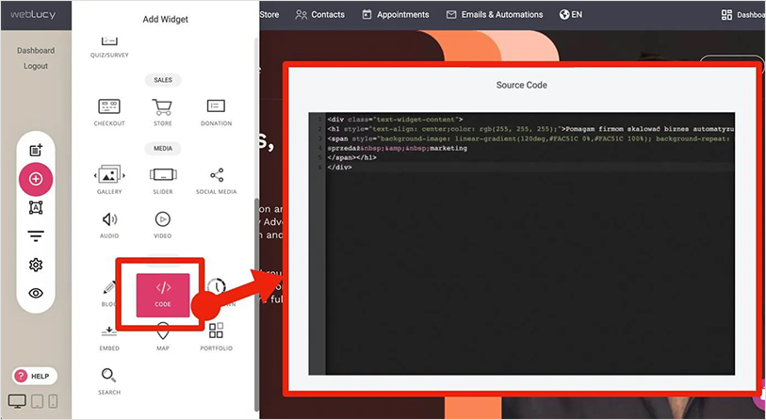This screenshot has width=766, height=420.
Task: Open the top-right Dashboard menu
Action: [x=743, y=15]
